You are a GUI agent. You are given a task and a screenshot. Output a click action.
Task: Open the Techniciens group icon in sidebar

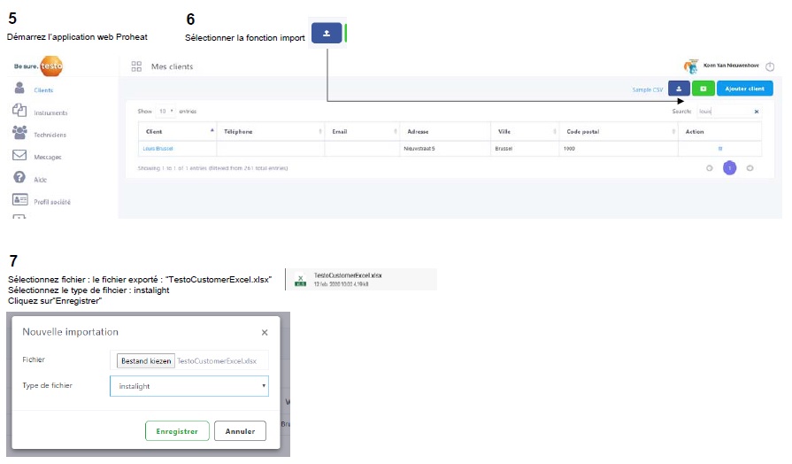pos(19,133)
